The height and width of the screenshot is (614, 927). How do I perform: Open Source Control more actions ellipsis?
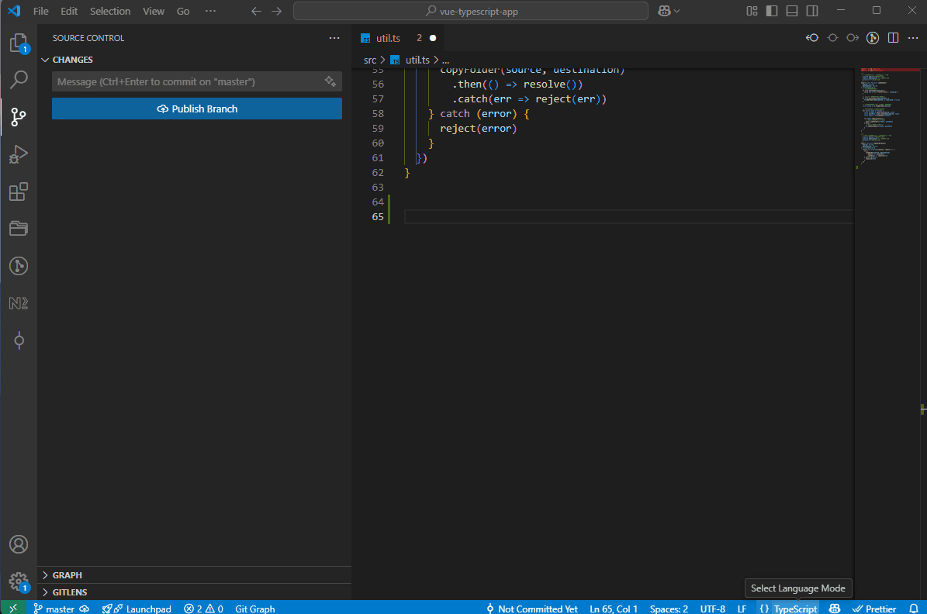[x=334, y=38]
